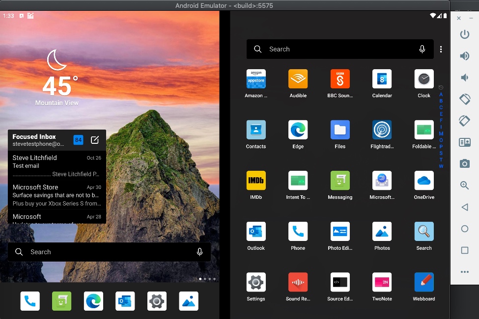Open the Intent To app
Screen dimensions: 479x319
(x=298, y=181)
